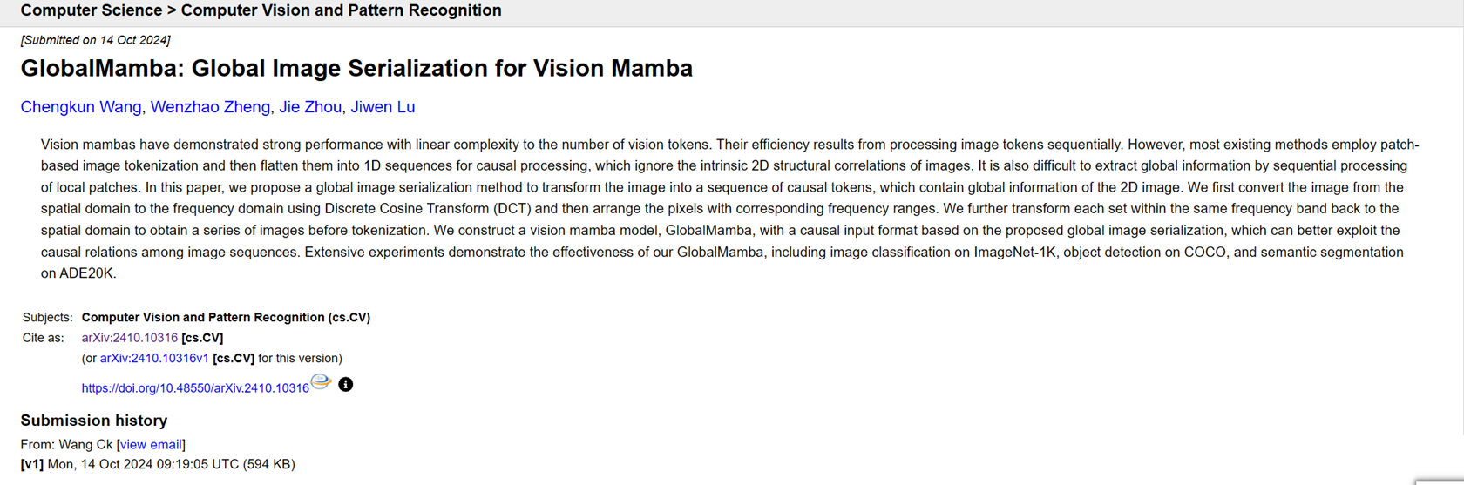Viewport: 1464px width, 485px height.
Task: Open author Chengkun Wang's link
Action: (81, 107)
